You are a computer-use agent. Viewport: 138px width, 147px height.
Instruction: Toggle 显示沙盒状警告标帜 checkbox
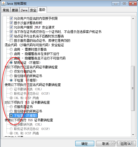[11, 23]
